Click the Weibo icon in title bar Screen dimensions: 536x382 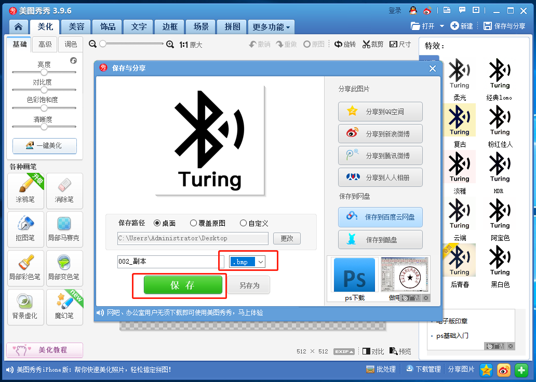point(427,10)
